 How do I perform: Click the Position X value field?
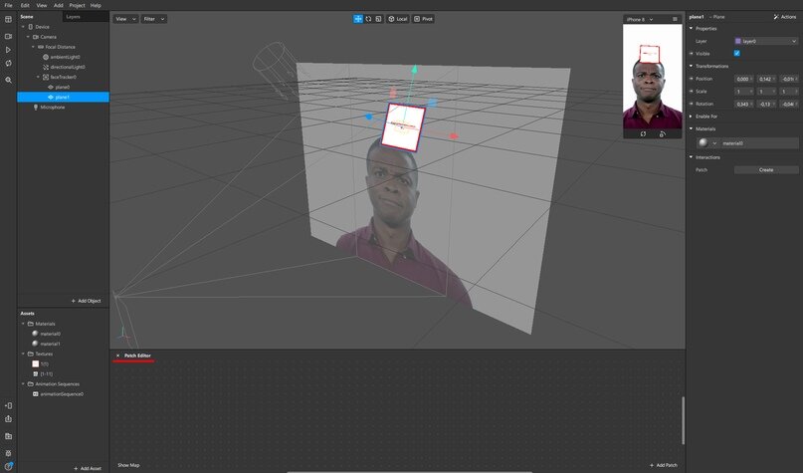[x=744, y=79]
